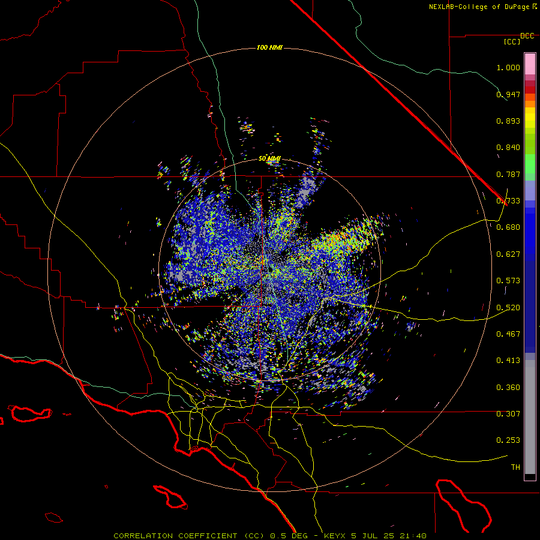Click the 100 NMI range ring label
Viewport: 540px width, 540px height.
tap(269, 47)
